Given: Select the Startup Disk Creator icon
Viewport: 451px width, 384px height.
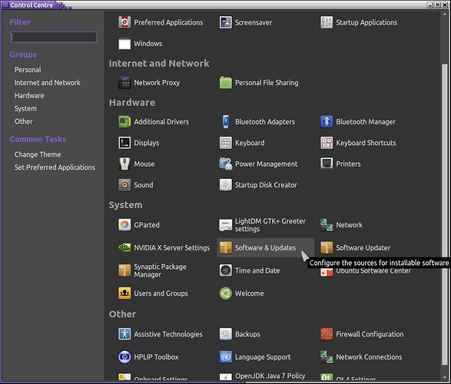Looking at the screenshot, I should click(226, 185).
